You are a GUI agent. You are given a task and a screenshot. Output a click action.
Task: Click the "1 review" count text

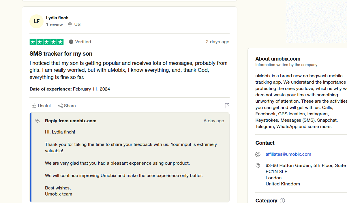pos(55,25)
